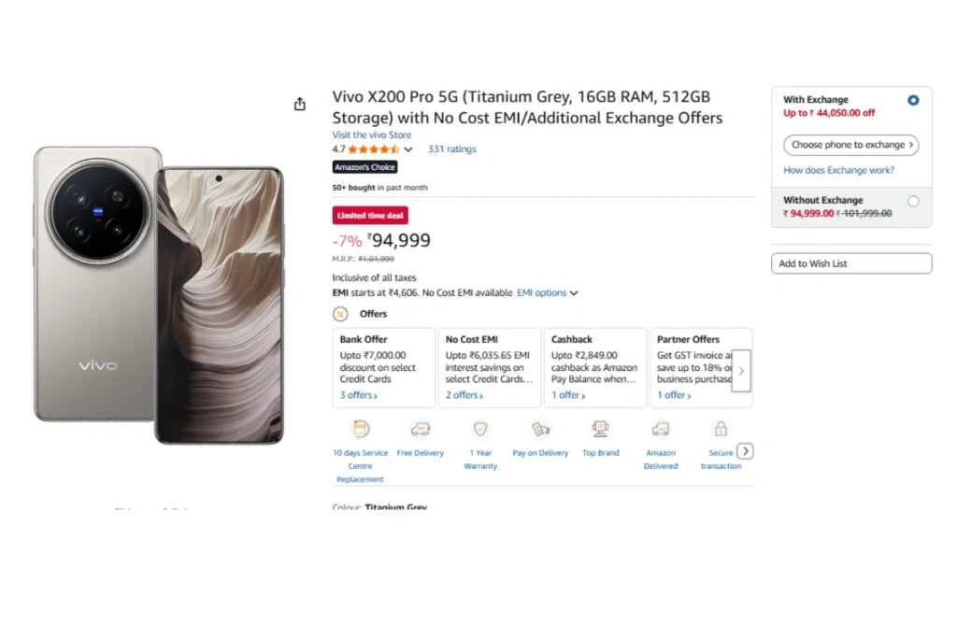The width and height of the screenshot is (957, 638).
Task: Click the Pay on Delivery icon
Action: tap(540, 430)
